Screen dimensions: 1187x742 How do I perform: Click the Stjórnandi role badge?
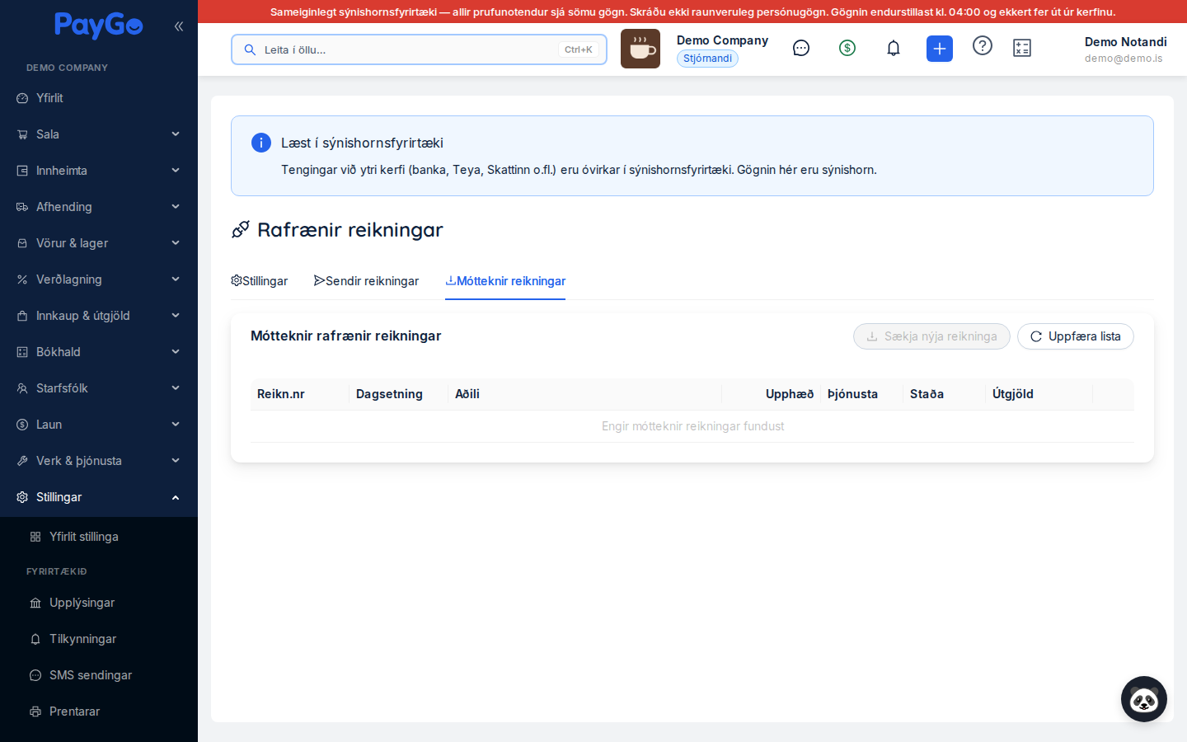tap(707, 59)
